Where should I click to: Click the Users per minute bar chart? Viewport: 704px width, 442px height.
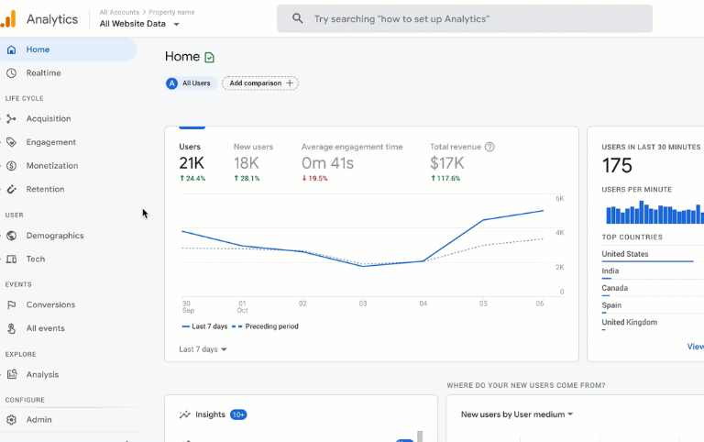pyautogui.click(x=655, y=213)
